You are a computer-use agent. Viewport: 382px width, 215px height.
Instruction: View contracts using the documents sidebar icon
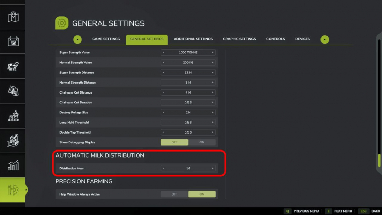tap(13, 91)
